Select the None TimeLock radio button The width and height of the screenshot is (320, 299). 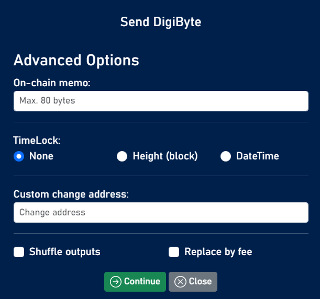[x=19, y=156]
